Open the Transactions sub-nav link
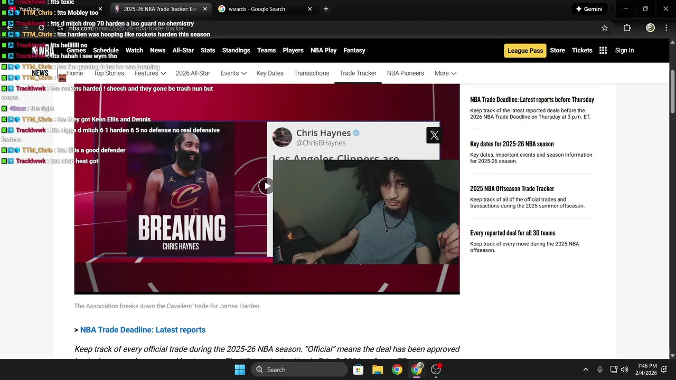The height and width of the screenshot is (380, 676). (312, 73)
